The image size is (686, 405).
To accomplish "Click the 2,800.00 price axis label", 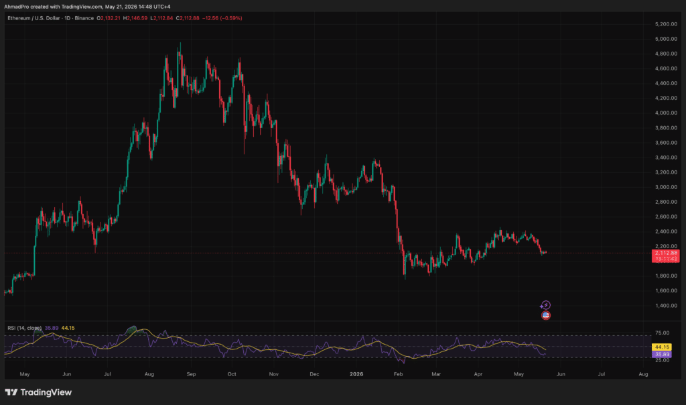I will click(x=666, y=202).
